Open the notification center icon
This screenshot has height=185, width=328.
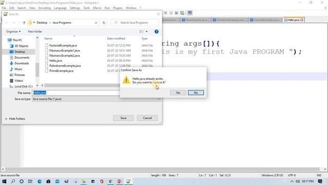click(x=320, y=181)
